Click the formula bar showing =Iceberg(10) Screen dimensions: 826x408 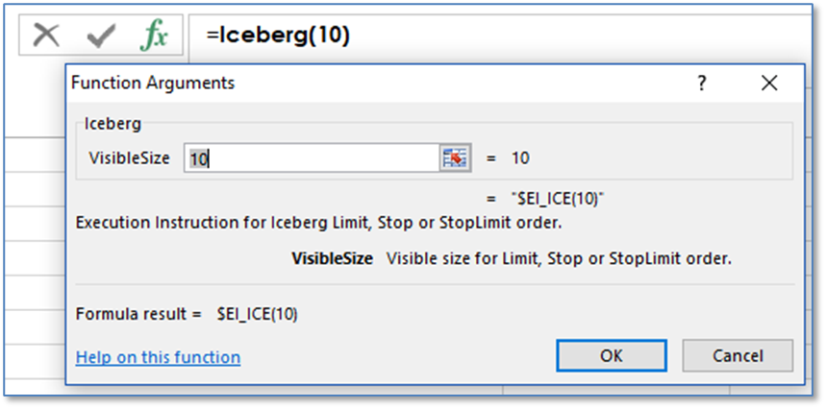click(481, 36)
